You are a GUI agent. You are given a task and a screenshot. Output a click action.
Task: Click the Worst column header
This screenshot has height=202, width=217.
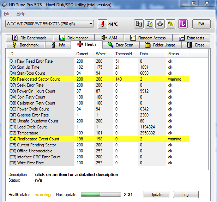coord(103,54)
